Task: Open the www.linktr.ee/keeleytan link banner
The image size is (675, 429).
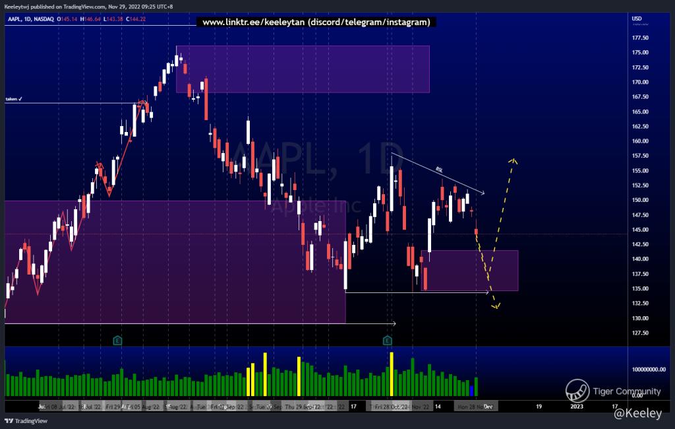Action: coord(316,22)
